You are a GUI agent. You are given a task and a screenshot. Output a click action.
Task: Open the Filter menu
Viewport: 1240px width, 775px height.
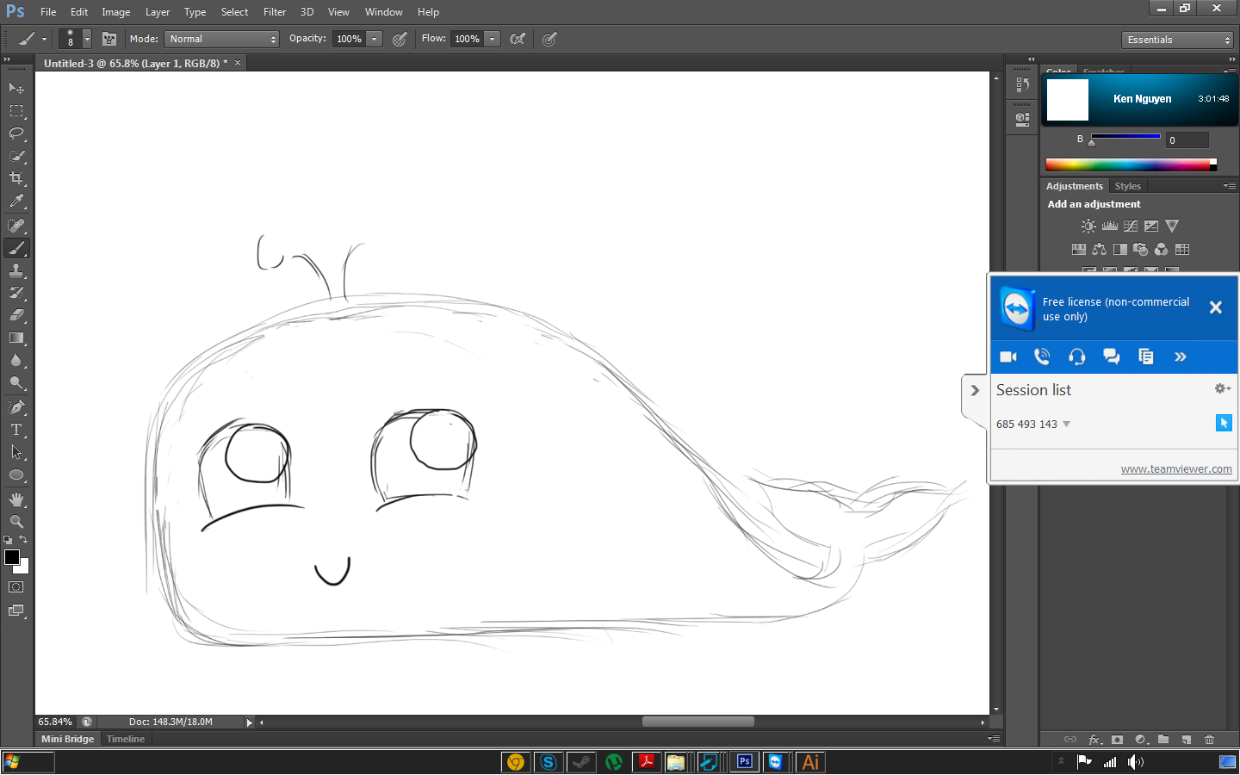coord(275,12)
